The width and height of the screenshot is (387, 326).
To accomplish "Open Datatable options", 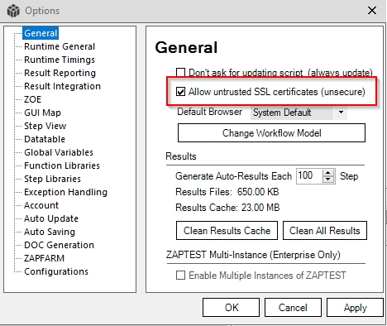I will click(x=45, y=139).
